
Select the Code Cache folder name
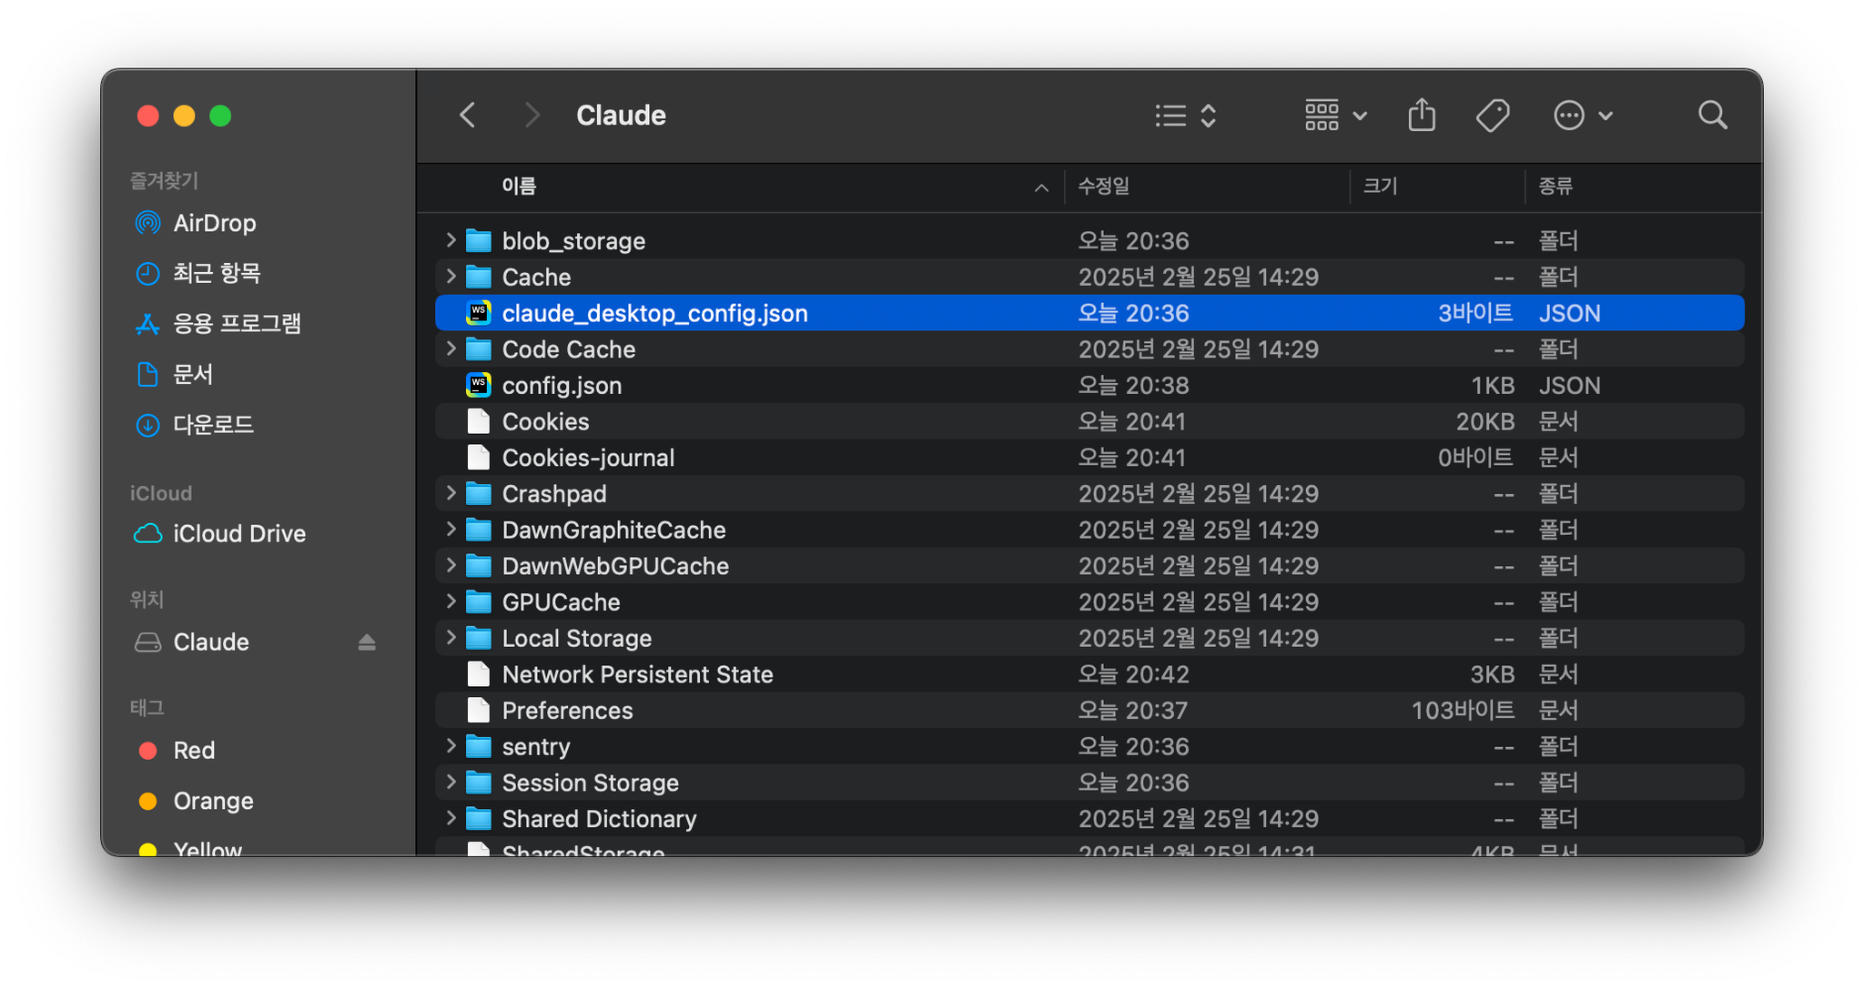point(569,349)
